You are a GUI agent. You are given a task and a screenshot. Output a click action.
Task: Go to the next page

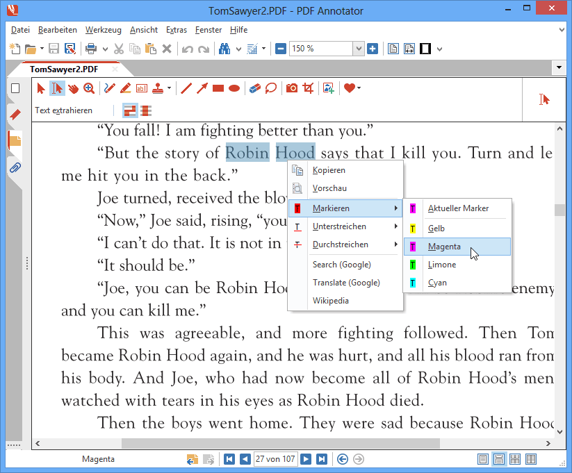(306, 459)
